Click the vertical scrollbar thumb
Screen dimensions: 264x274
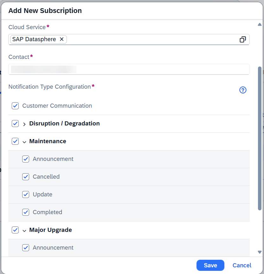(260, 138)
